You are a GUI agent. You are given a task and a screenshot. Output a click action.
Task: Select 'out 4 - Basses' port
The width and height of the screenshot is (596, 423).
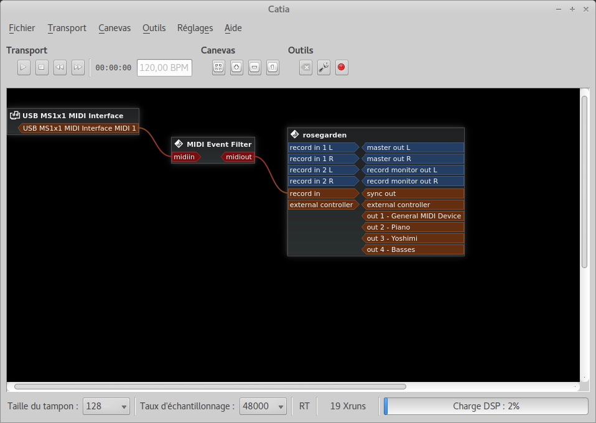pos(413,249)
